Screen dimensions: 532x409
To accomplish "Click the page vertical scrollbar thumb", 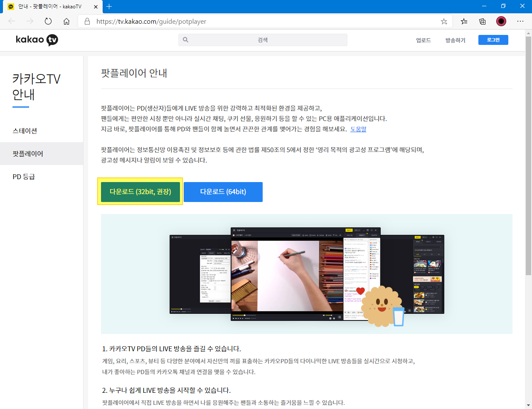I will pos(528,156).
